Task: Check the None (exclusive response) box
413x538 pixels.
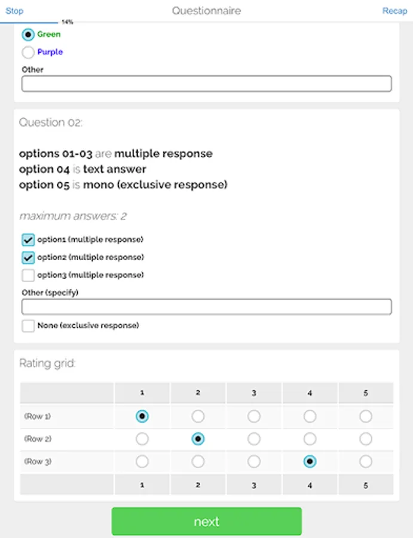Action: click(x=28, y=326)
